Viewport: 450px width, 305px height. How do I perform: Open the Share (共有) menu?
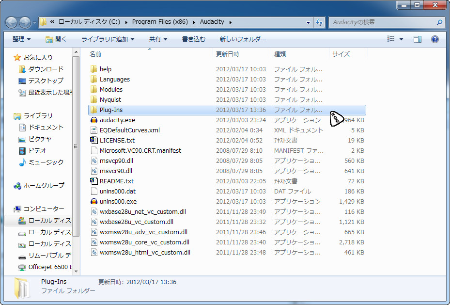[x=158, y=39]
